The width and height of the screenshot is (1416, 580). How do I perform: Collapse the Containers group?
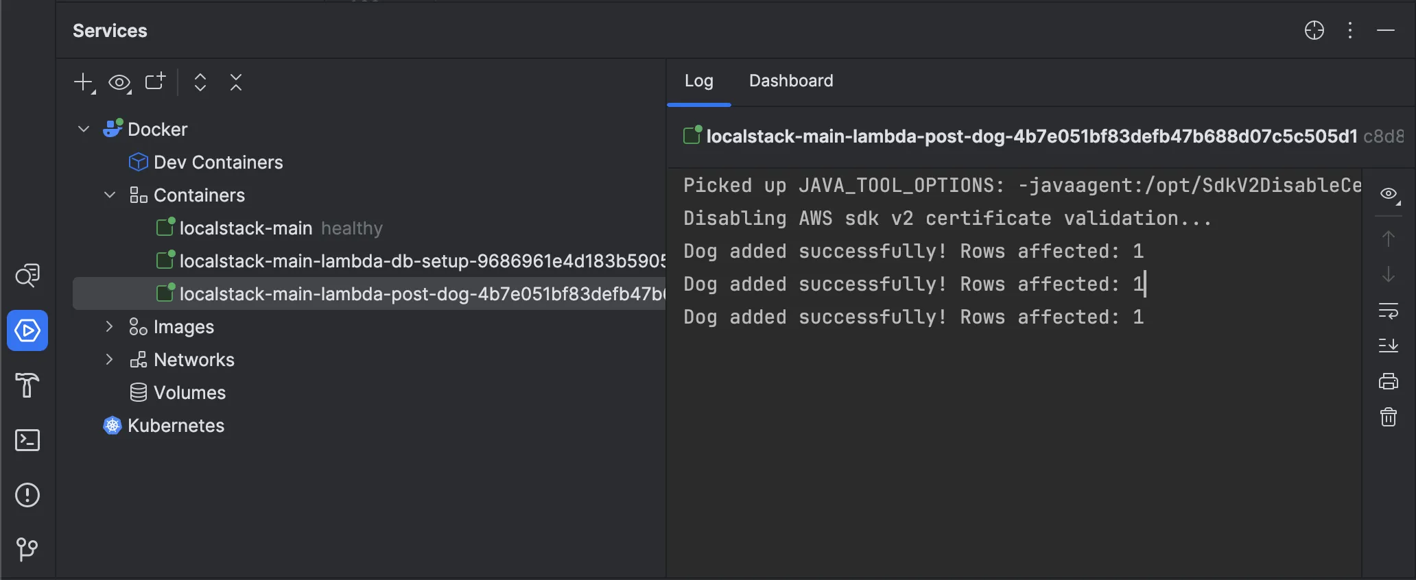(x=110, y=195)
